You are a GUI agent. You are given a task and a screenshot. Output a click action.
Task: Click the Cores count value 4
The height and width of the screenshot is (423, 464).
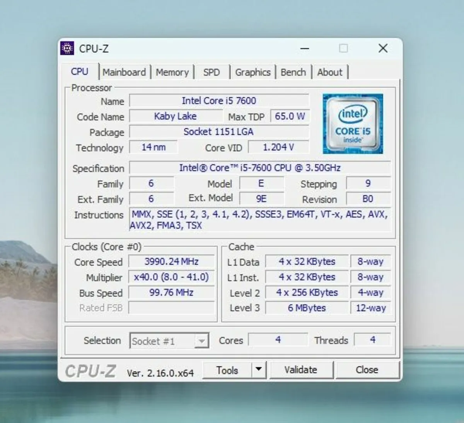pyautogui.click(x=278, y=340)
